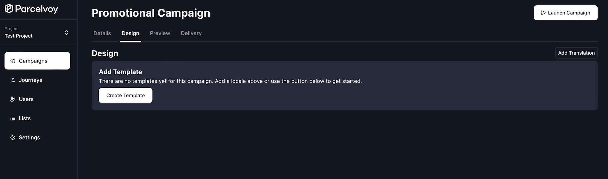Click the Add Translation button
The height and width of the screenshot is (179, 608).
click(576, 53)
